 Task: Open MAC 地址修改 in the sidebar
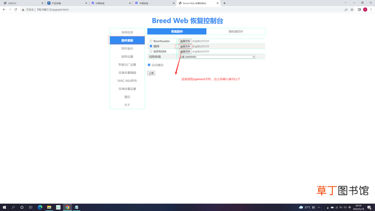point(127,81)
